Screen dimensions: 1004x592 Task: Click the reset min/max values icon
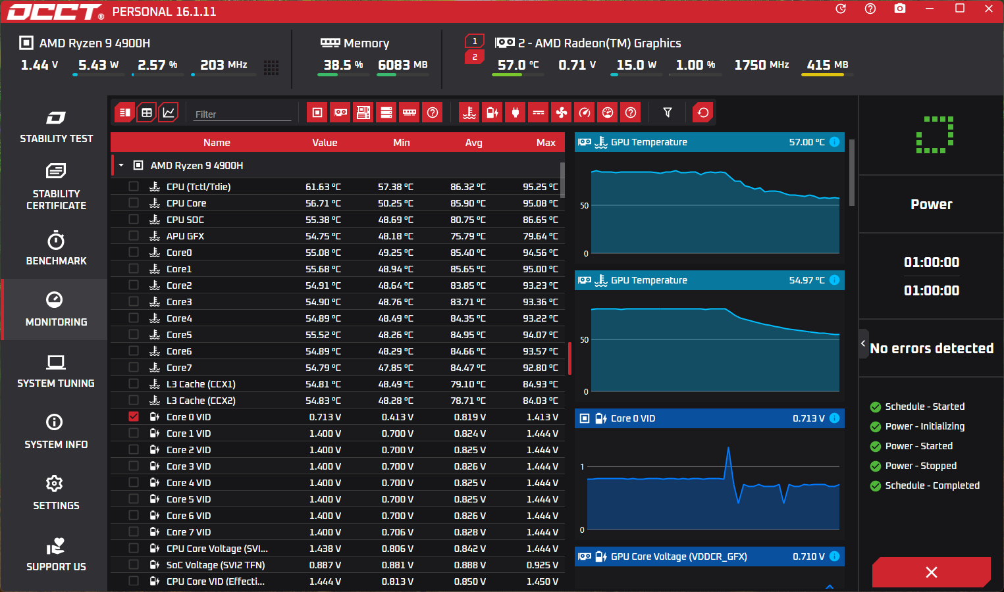pyautogui.click(x=703, y=112)
